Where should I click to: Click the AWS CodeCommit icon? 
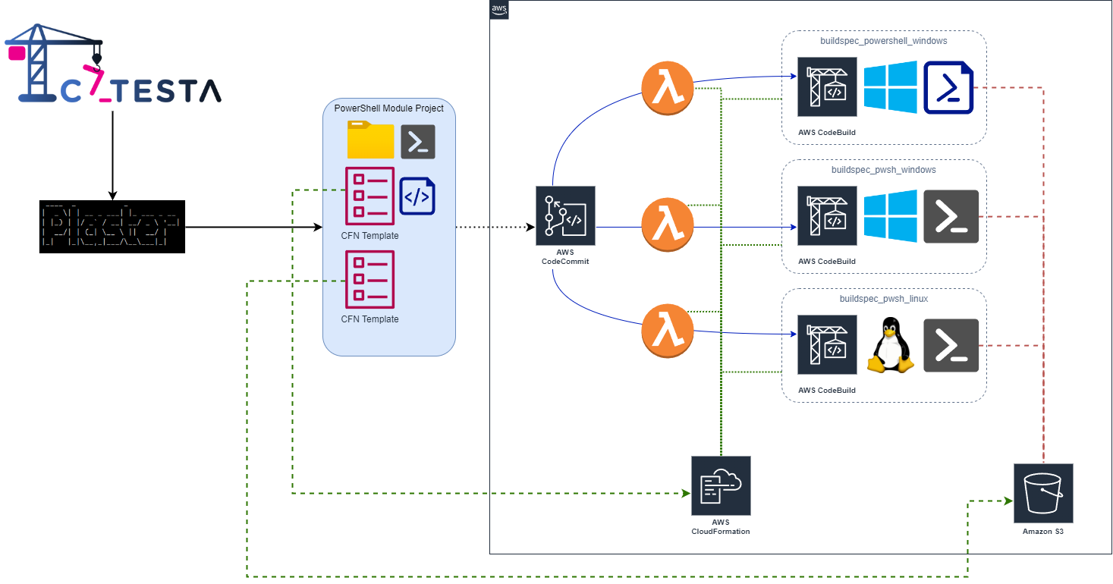pyautogui.click(x=565, y=215)
